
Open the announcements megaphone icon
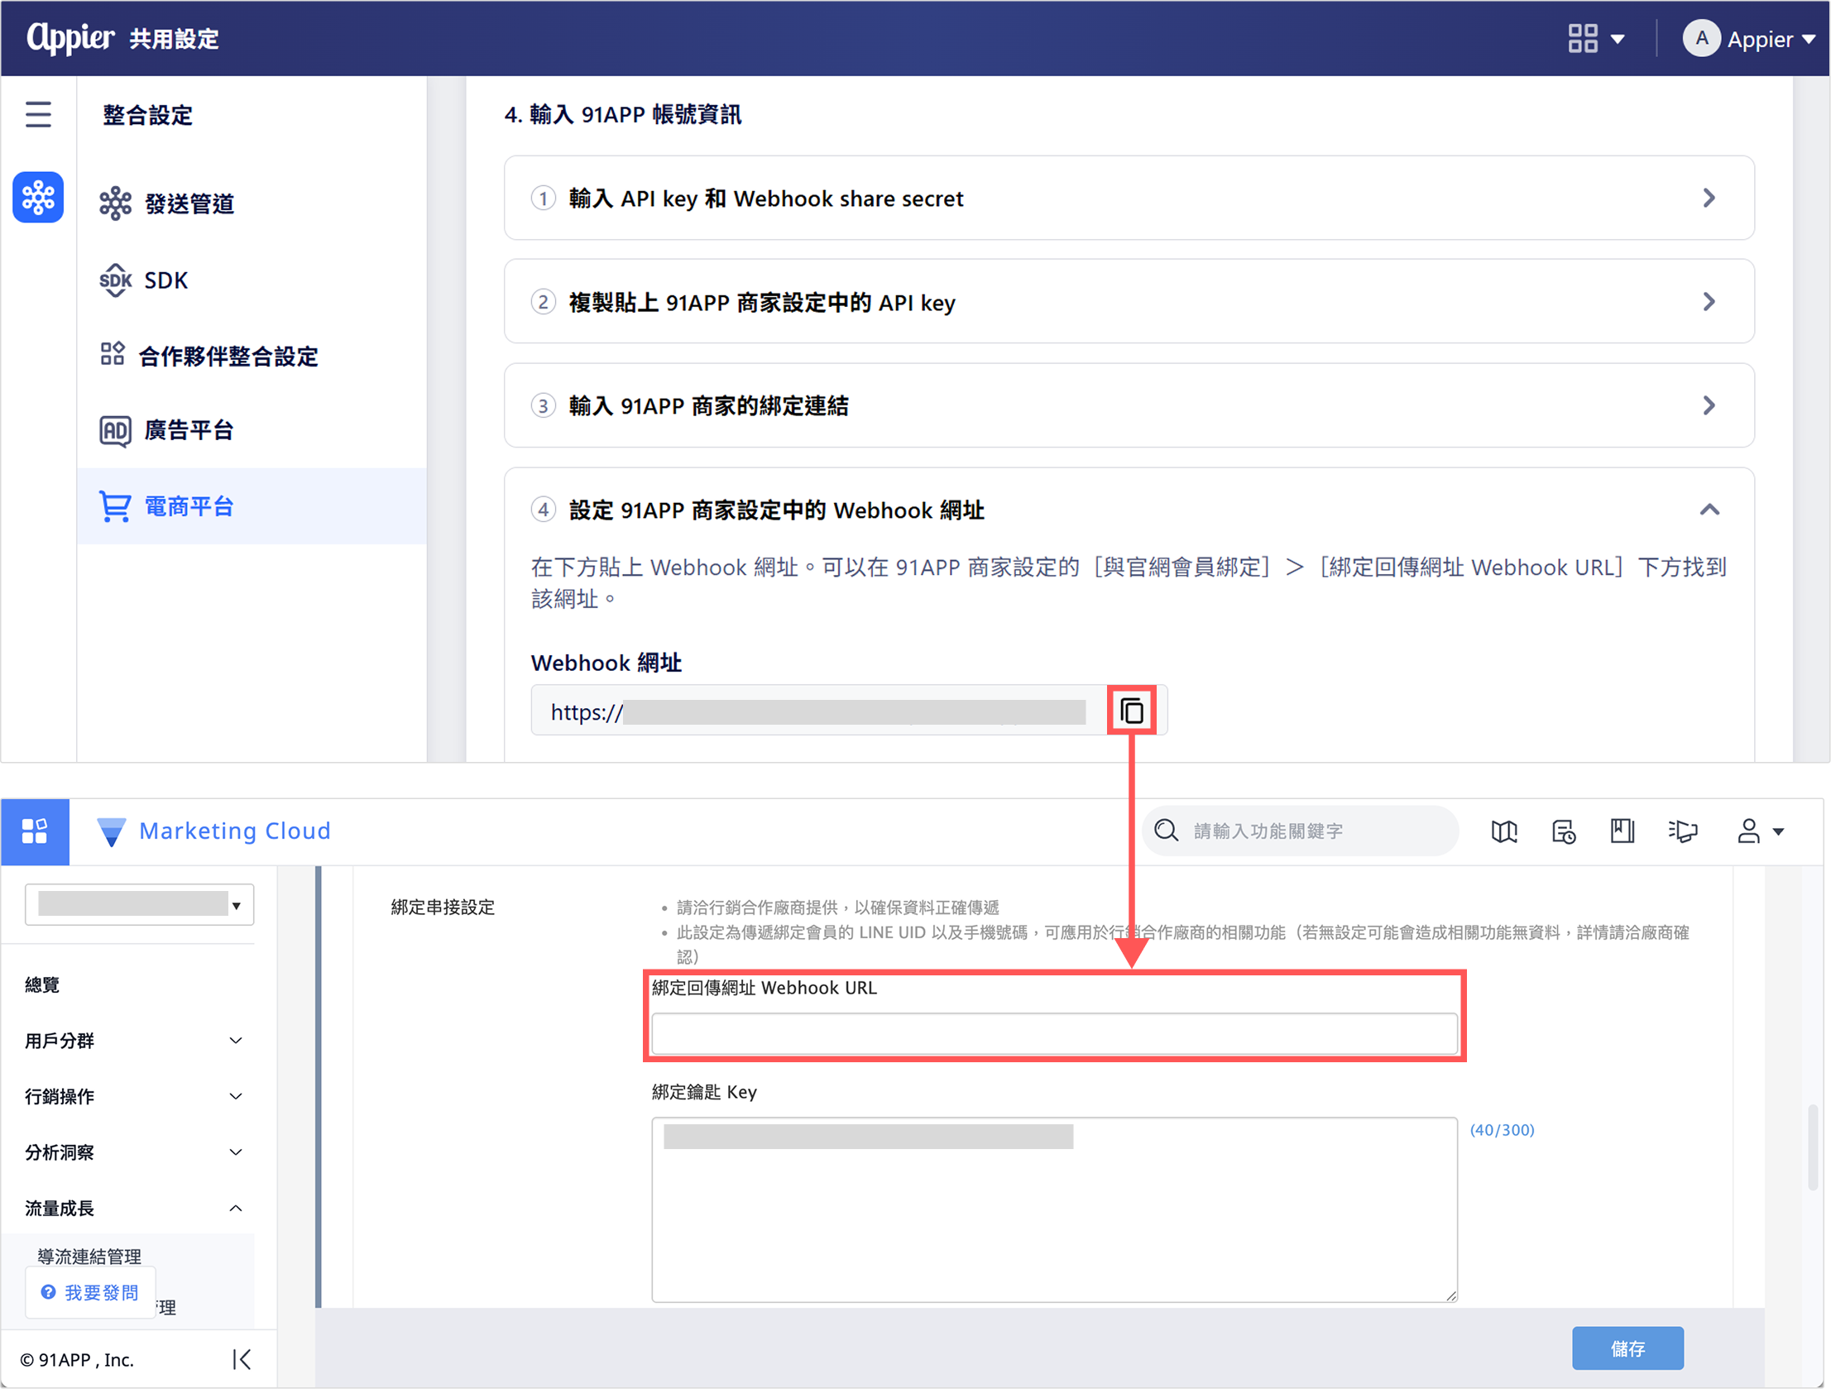click(x=1682, y=831)
